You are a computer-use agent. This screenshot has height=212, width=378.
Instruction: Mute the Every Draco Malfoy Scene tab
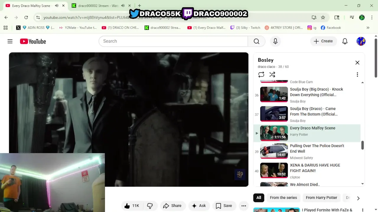[57, 6]
